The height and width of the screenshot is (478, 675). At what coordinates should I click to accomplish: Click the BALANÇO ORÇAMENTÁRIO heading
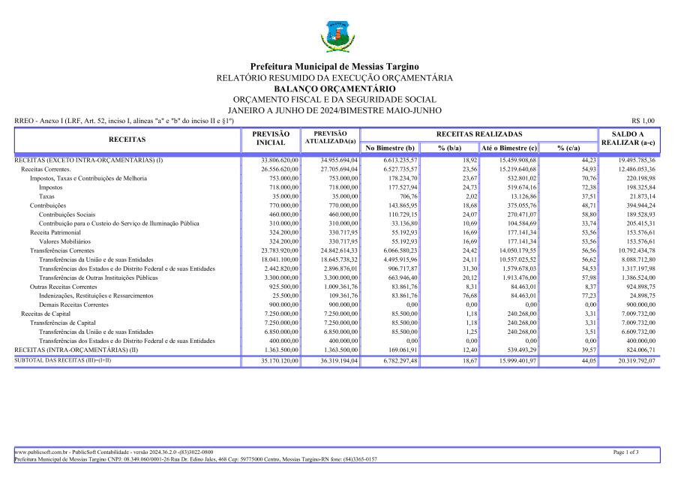(x=334, y=89)
